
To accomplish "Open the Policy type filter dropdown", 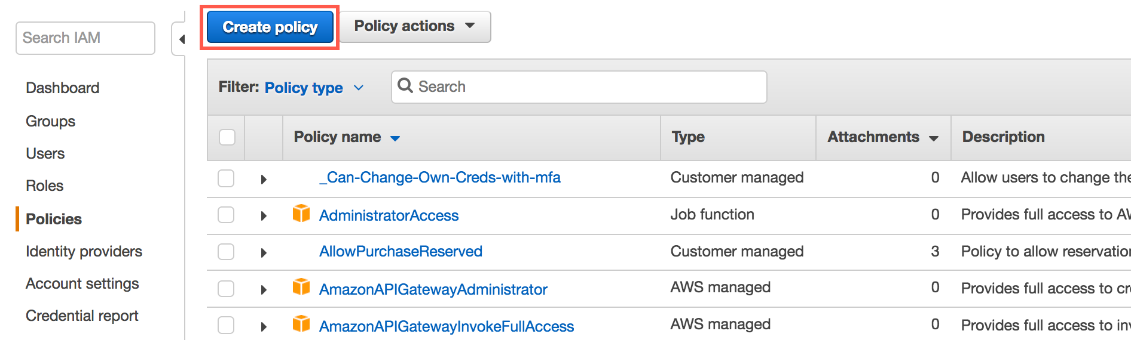I will click(x=314, y=88).
